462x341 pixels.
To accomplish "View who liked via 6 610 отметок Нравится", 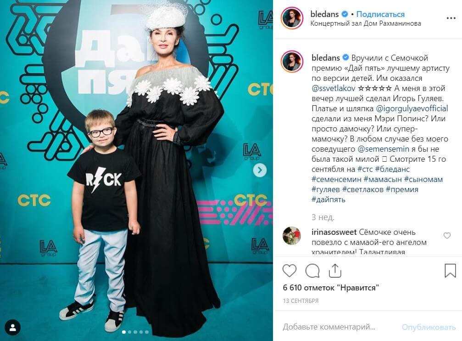I will pyautogui.click(x=331, y=288).
